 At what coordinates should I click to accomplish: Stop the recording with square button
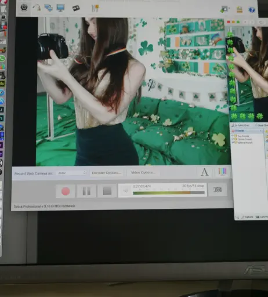coord(107,191)
